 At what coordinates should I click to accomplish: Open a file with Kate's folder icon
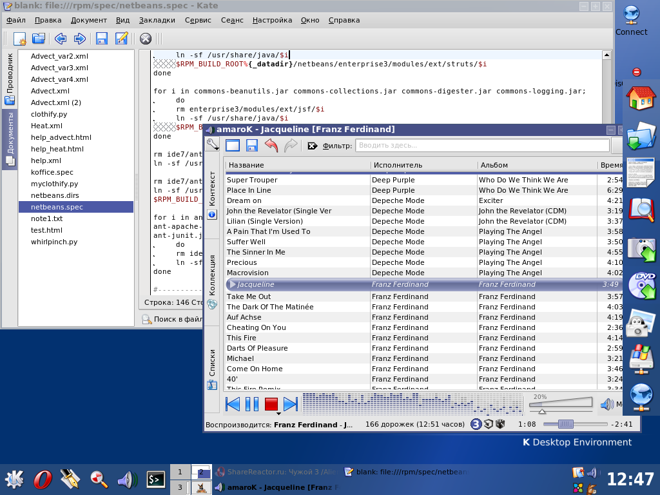click(39, 39)
